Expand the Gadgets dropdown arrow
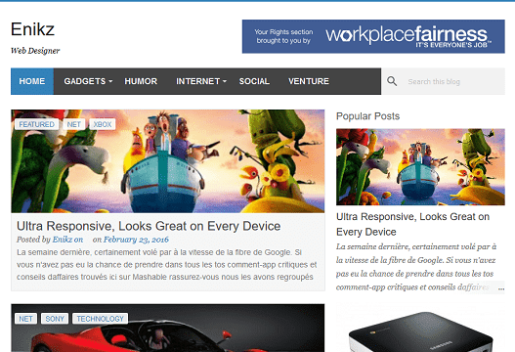Screen dimensions: 515x352 coord(110,81)
